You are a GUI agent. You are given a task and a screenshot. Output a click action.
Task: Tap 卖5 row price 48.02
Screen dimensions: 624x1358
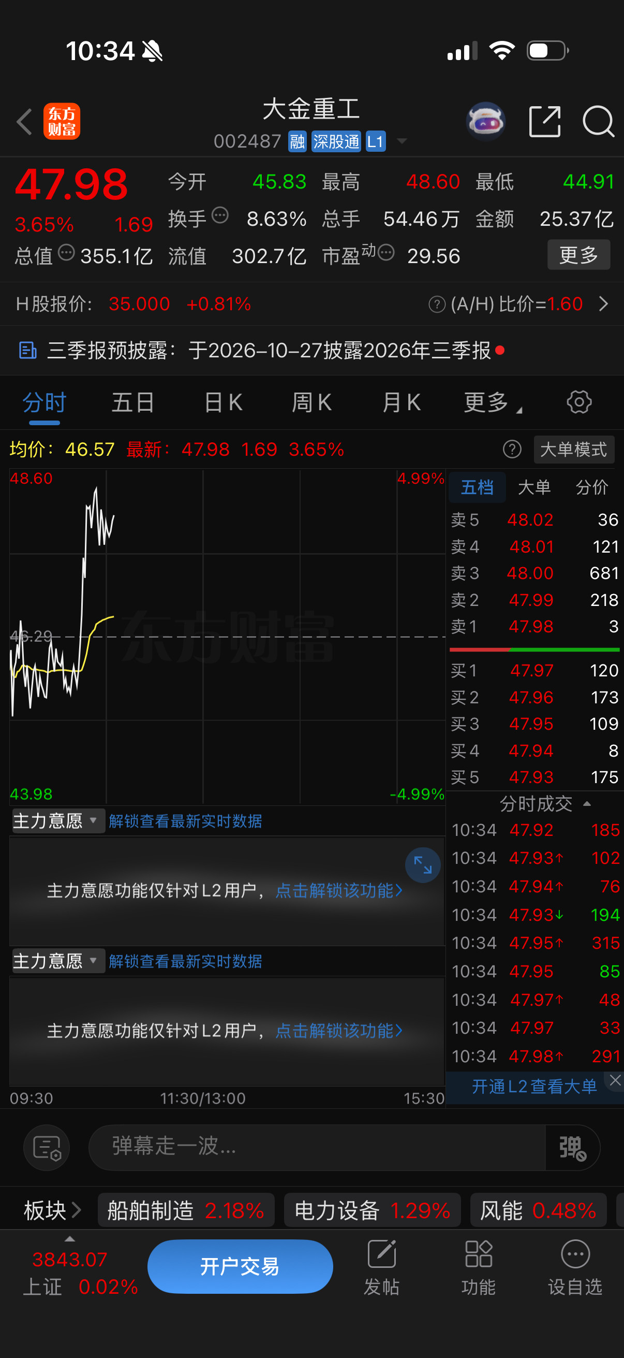530,521
